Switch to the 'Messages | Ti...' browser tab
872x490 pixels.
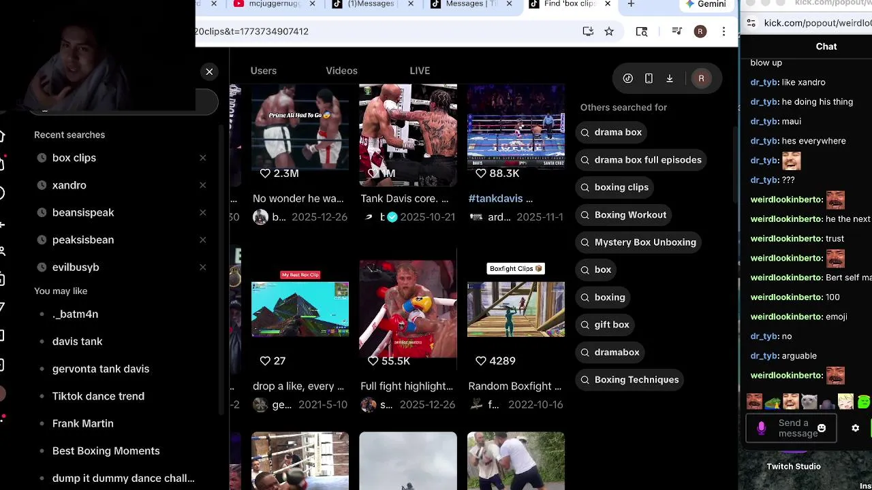471,4
